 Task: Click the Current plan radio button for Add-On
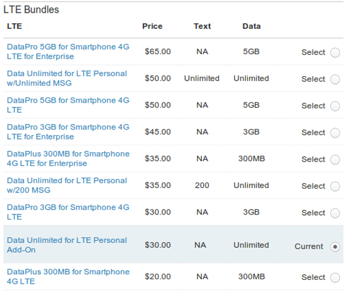pos(335,247)
